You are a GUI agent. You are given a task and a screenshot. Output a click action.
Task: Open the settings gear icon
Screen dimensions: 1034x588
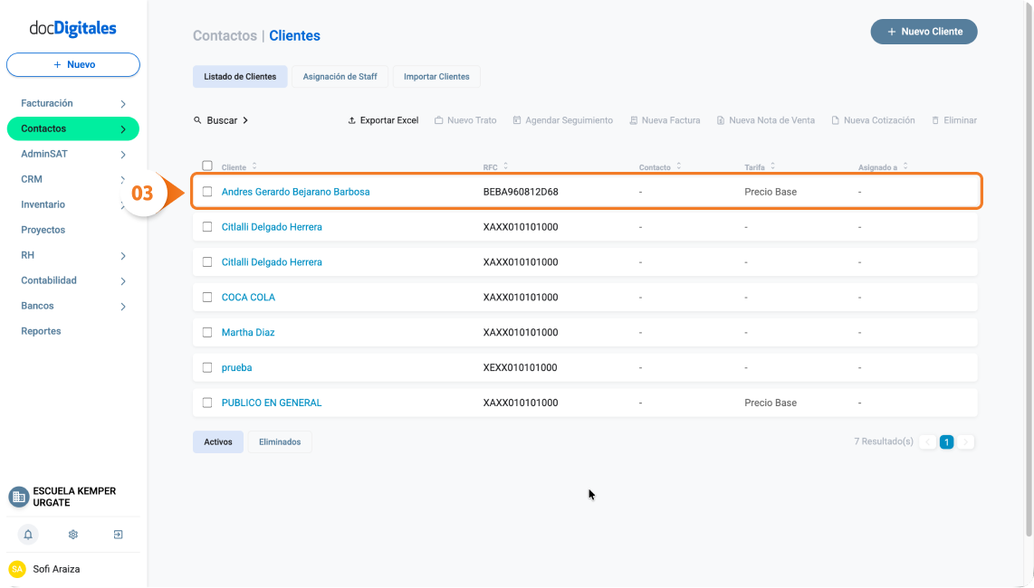[x=73, y=535]
